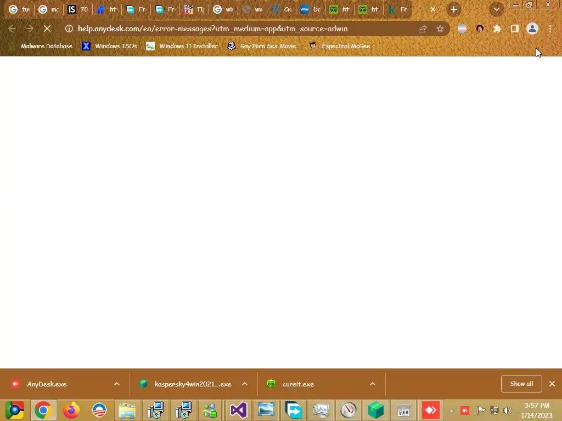Image resolution: width=562 pixels, height=421 pixels.
Task: Close the downloads bar
Action: pos(552,384)
